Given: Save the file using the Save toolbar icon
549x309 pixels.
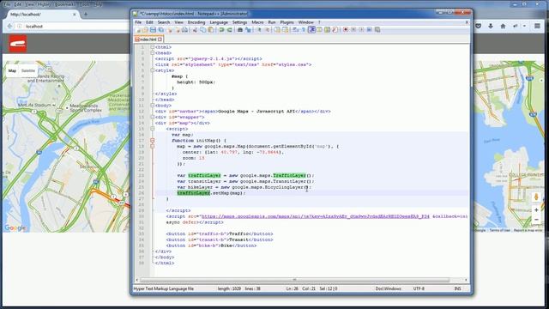Looking at the screenshot, I should point(153,30).
